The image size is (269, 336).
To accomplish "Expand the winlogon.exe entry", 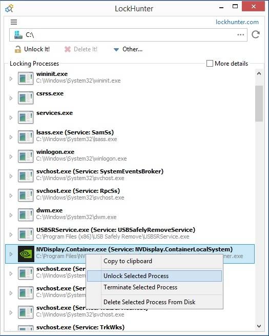I will click(11, 156).
